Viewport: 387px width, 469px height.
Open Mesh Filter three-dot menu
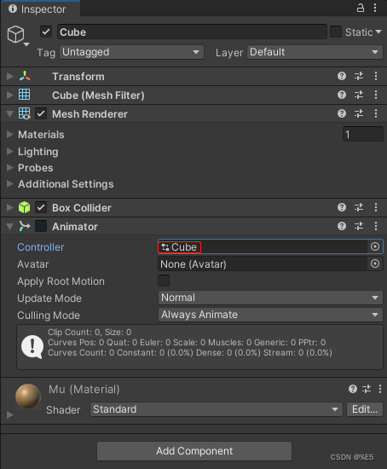(x=376, y=95)
